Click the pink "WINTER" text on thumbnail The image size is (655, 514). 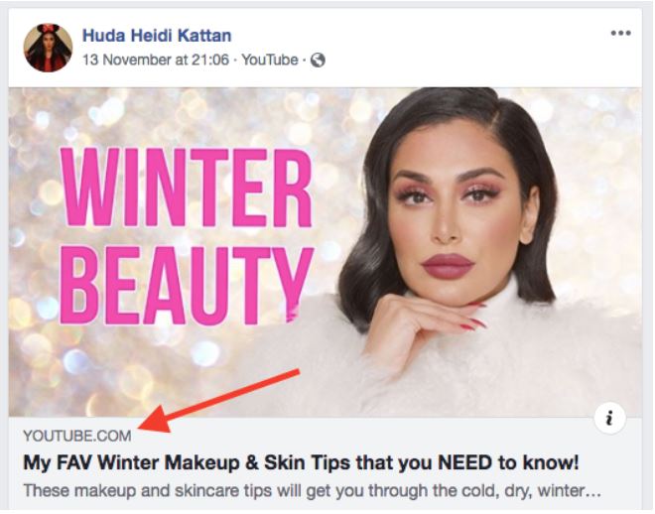pyautogui.click(x=187, y=188)
